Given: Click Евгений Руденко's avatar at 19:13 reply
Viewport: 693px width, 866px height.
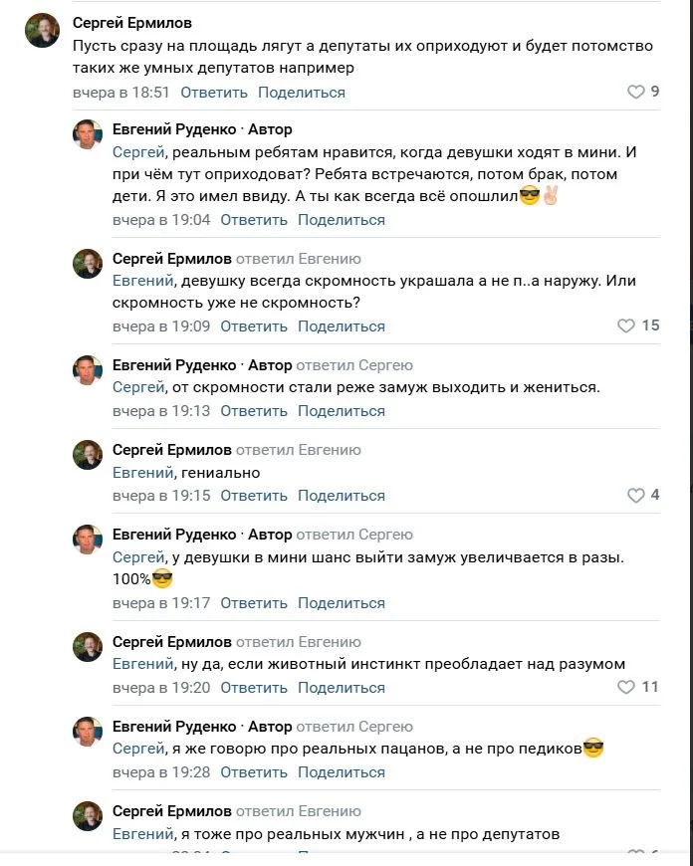Looking at the screenshot, I should click(x=88, y=370).
